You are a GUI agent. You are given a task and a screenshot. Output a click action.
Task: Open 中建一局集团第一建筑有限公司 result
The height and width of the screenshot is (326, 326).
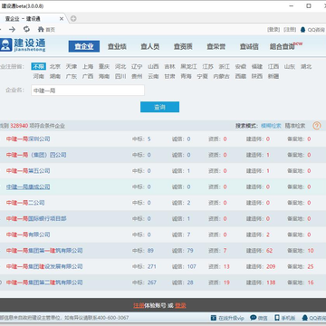coord(44,251)
